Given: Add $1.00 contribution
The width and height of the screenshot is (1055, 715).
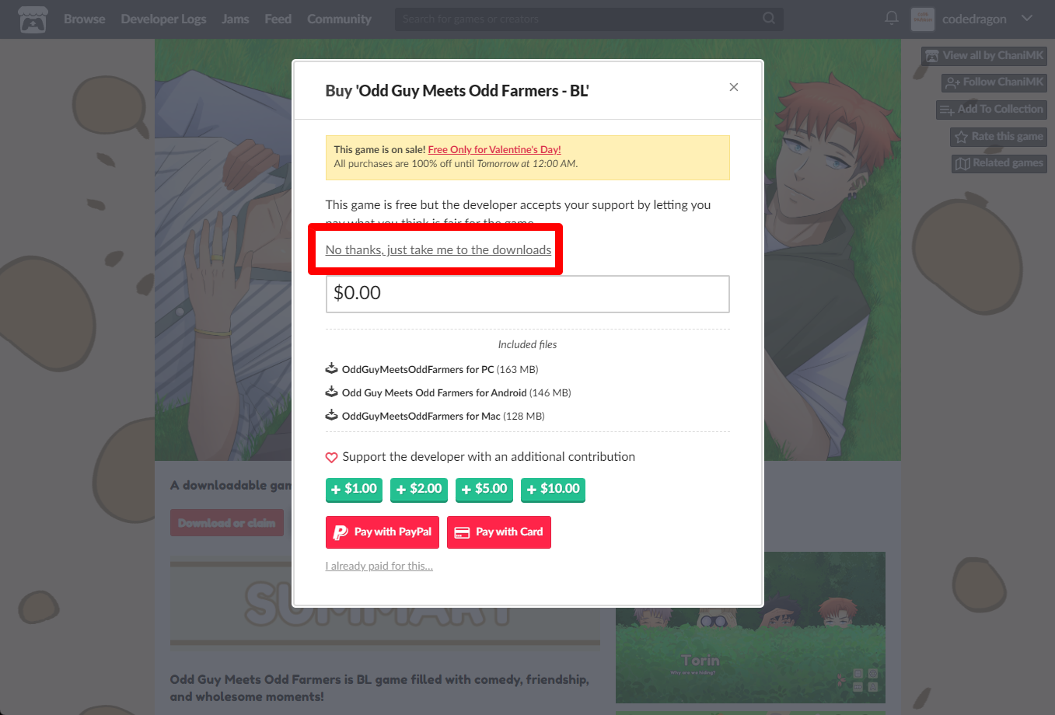Looking at the screenshot, I should (354, 489).
